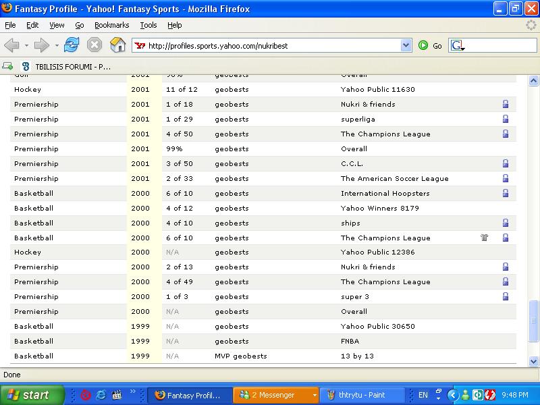Screen dimensions: 540x405
Task: Open the address bar URL history dropdown
Action: (x=406, y=45)
